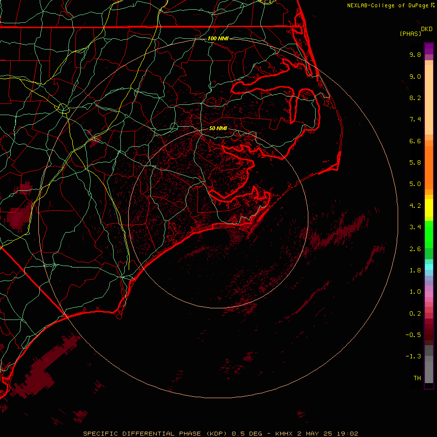Screen dimensions: 437x437
Task: Click the 3.4 scale value
Action: pos(415,227)
